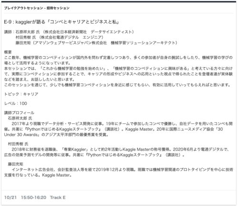
Task: Click the 石原祥太郎 氏 profile heading
Action: pos(20,118)
